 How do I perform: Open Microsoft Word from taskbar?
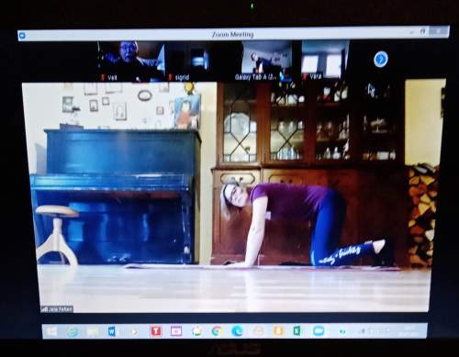(x=111, y=331)
